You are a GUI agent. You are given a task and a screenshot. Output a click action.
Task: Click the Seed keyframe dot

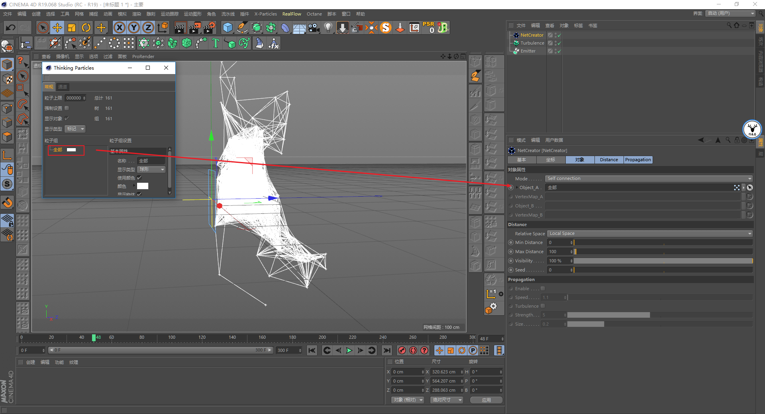click(511, 270)
